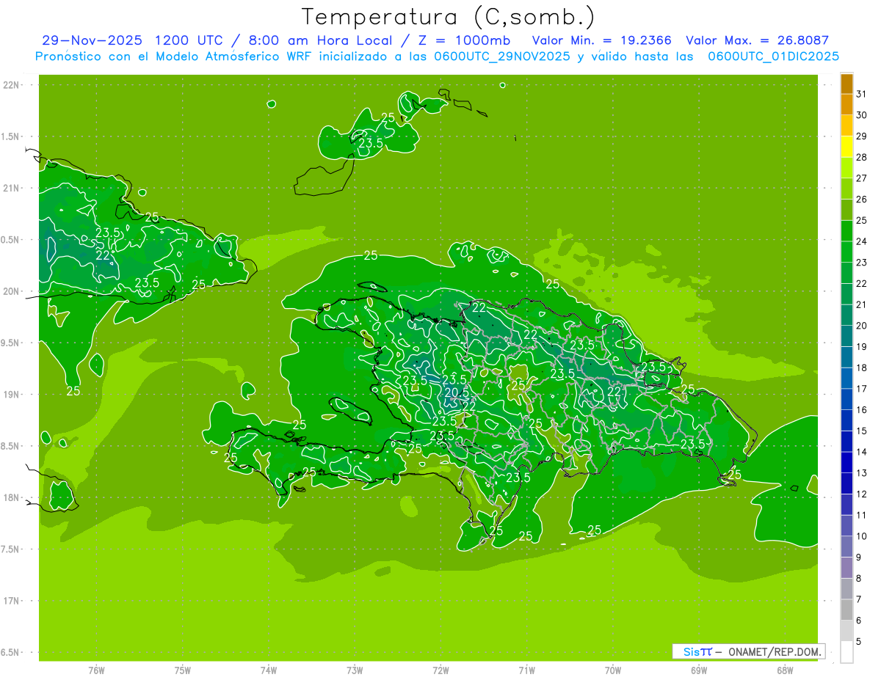Click the color scale value "20"
Screen dimensions: 881x680
pyautogui.click(x=862, y=326)
